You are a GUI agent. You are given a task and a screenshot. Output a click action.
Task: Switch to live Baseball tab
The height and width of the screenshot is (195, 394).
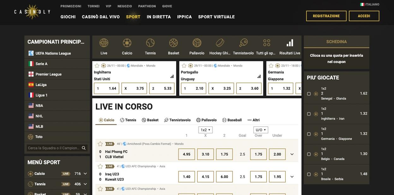click(x=232, y=120)
